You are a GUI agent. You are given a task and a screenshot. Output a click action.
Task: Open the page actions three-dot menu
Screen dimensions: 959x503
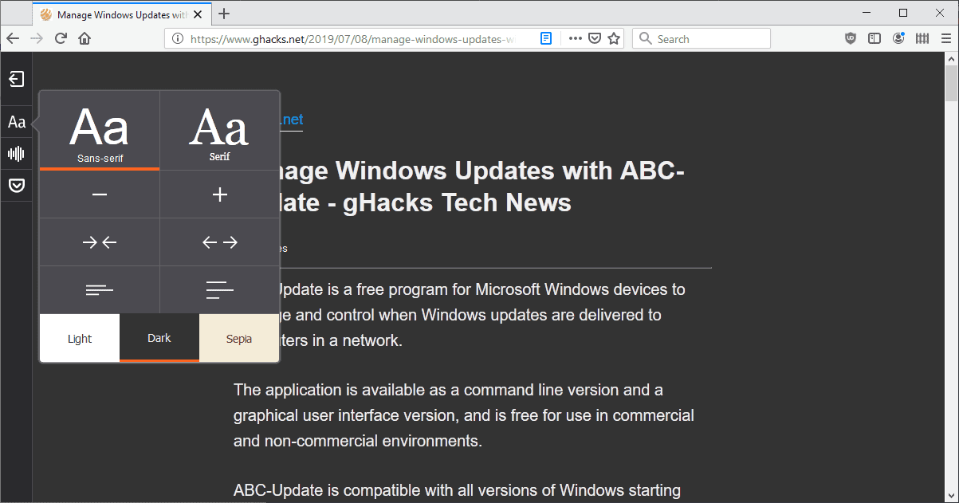(575, 38)
